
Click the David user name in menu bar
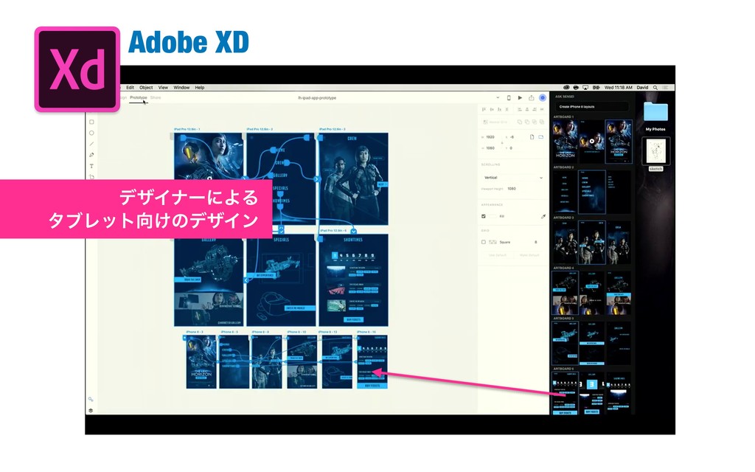642,88
